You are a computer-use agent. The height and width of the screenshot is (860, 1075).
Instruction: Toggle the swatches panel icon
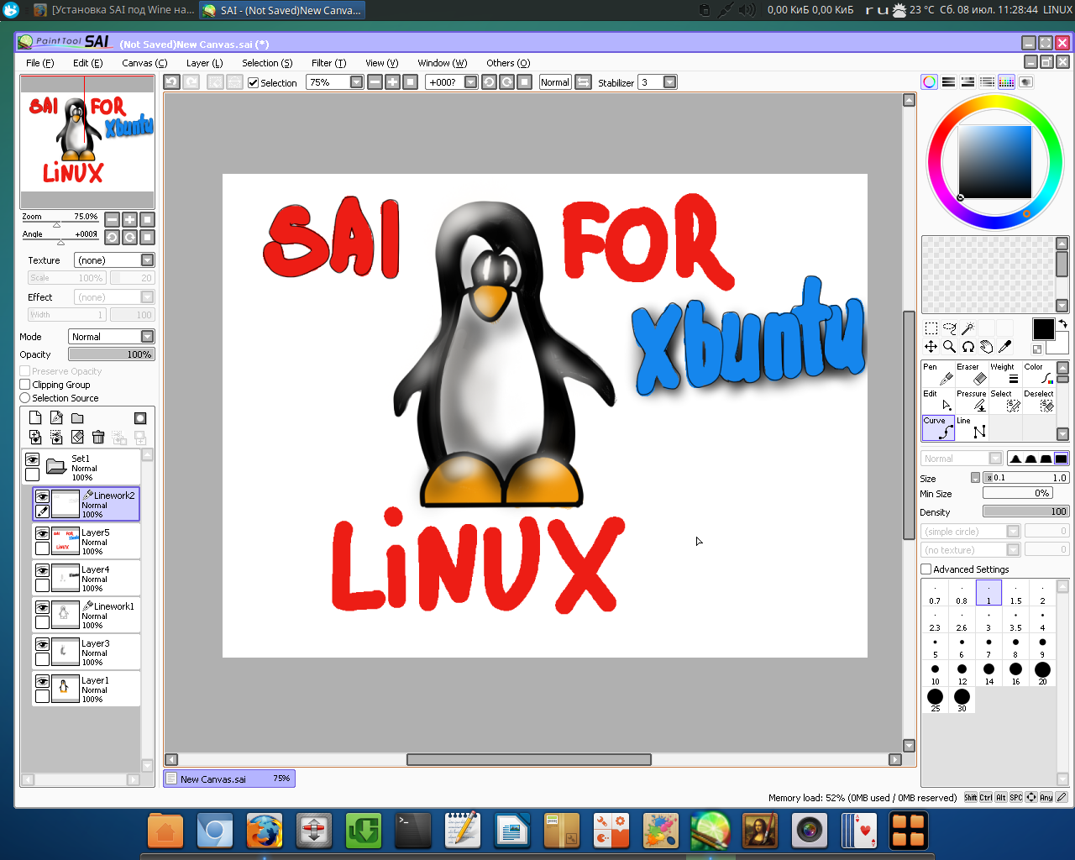[1006, 81]
